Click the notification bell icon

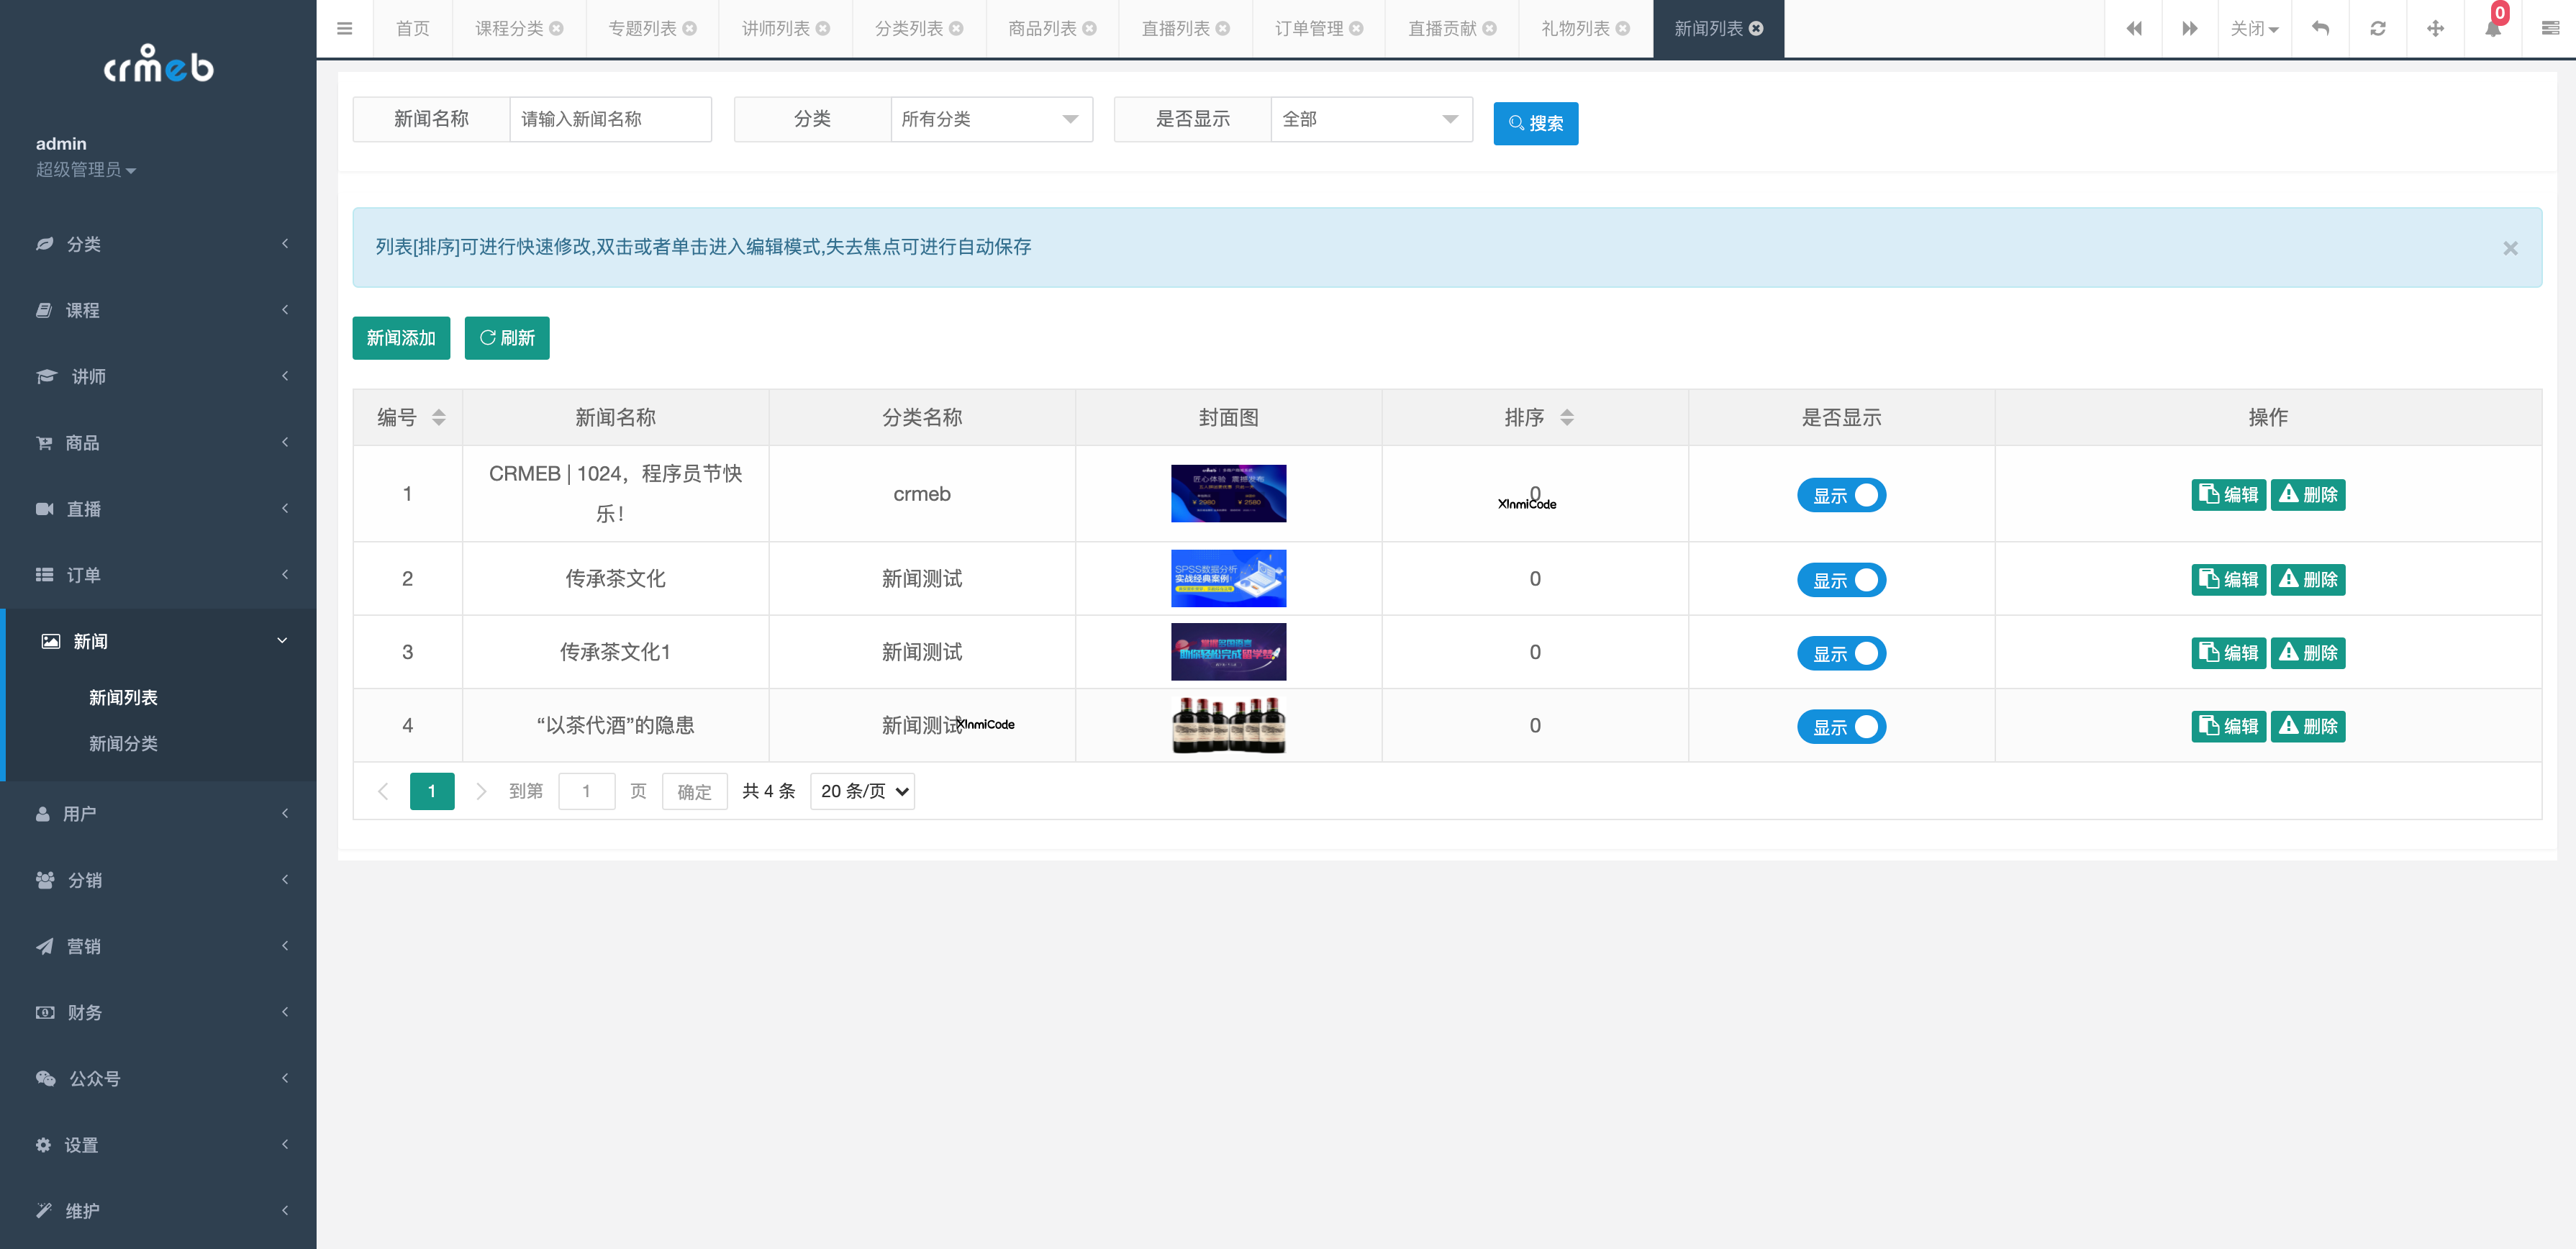(x=2493, y=28)
